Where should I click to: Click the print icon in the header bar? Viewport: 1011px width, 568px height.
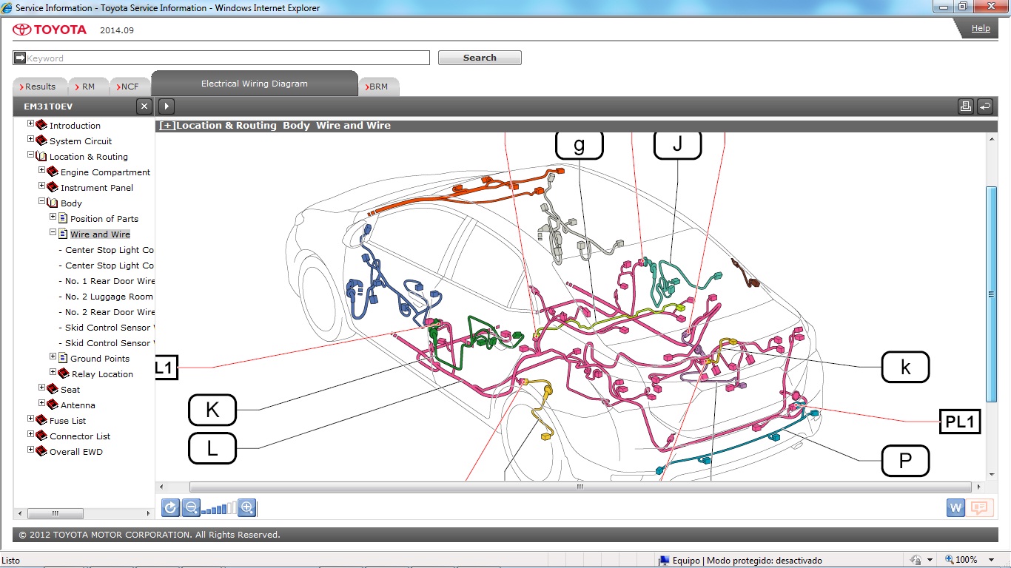(966, 106)
